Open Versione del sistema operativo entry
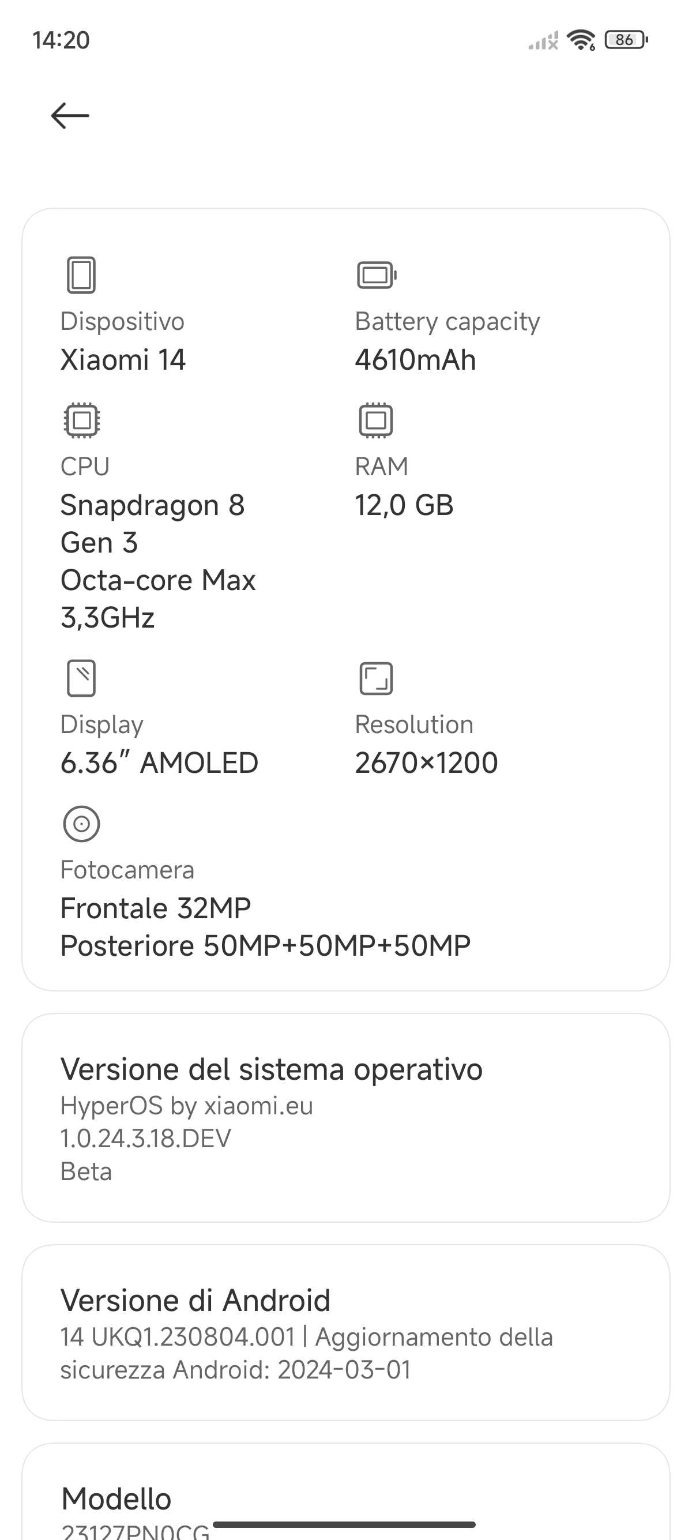Screen dimensions: 692x1540 (x=346, y=1118)
